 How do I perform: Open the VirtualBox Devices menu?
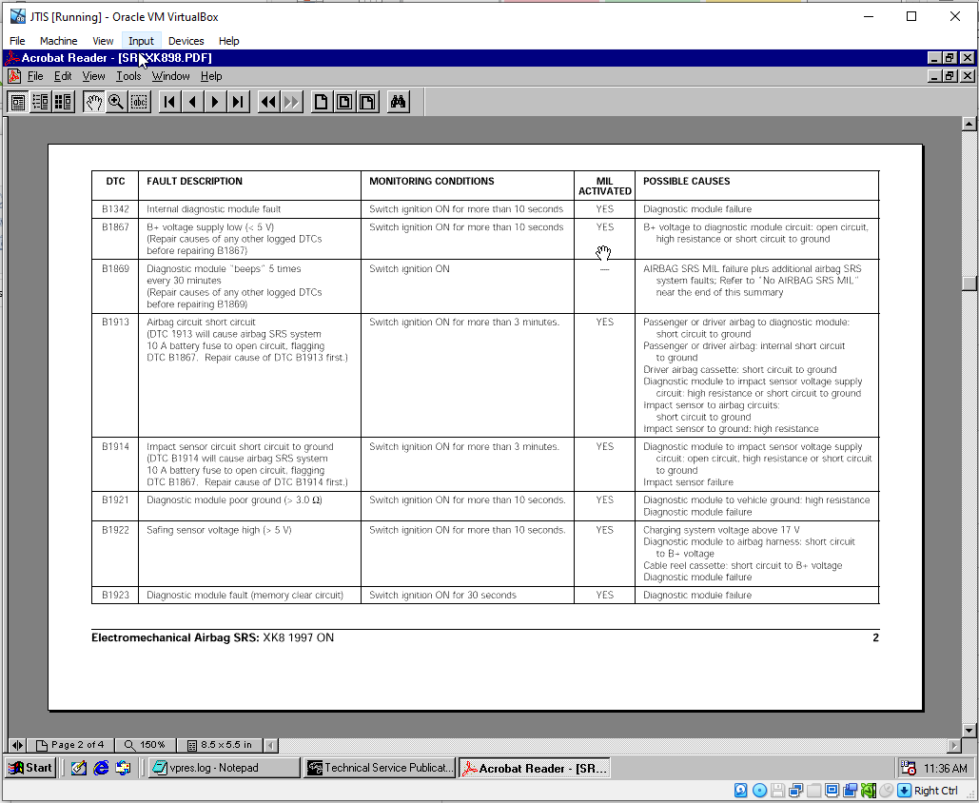click(186, 41)
